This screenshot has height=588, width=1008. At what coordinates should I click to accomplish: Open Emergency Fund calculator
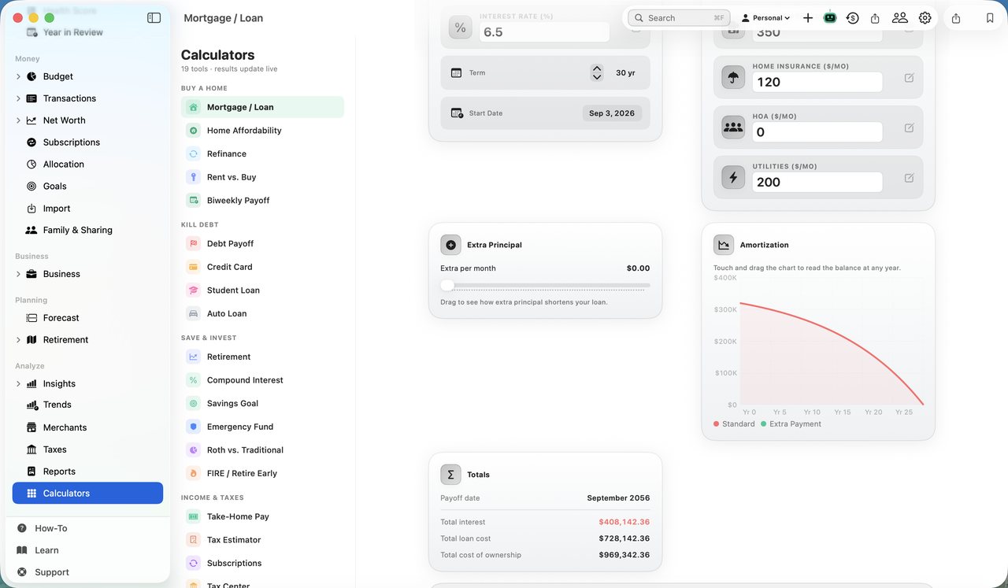(262, 427)
